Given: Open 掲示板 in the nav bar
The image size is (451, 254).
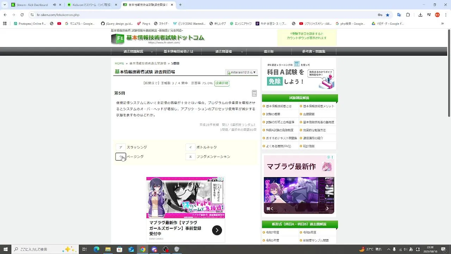Looking at the screenshot, I should pyautogui.click(x=268, y=52).
